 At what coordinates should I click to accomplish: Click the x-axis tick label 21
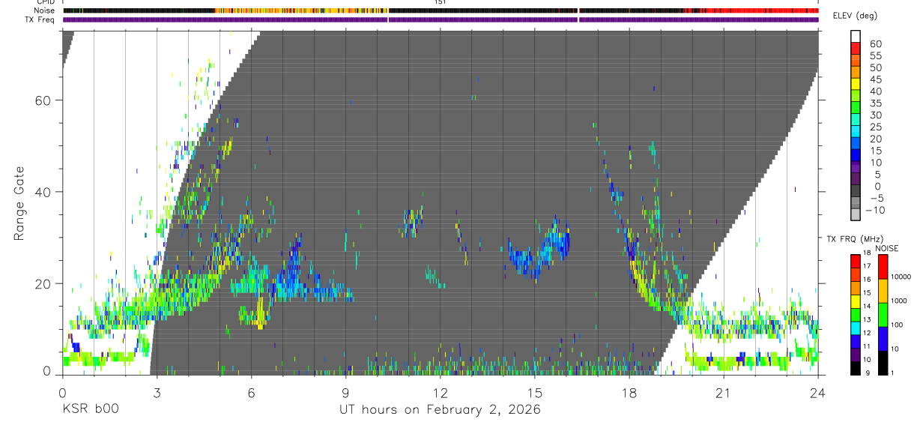point(724,393)
